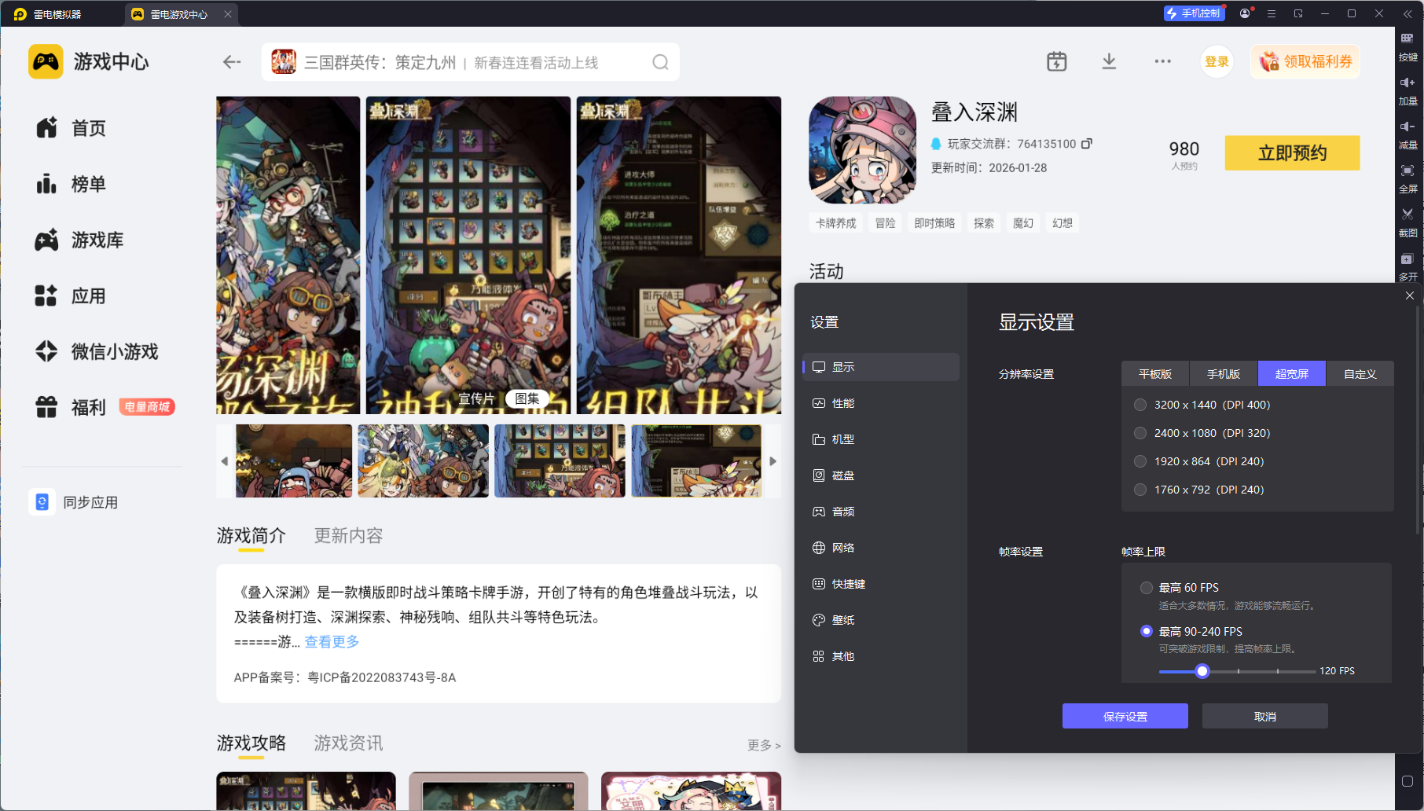Open the downloads arrow icon
This screenshot has width=1424, height=811.
(1109, 61)
